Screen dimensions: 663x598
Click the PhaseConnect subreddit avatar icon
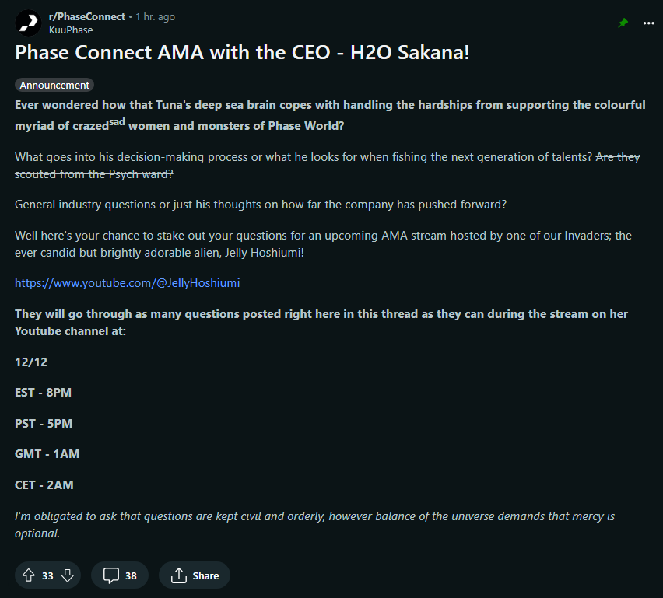tap(28, 23)
